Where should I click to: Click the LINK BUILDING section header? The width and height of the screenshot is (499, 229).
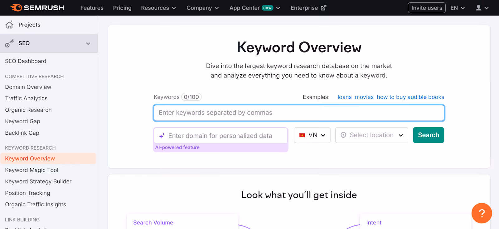pyautogui.click(x=22, y=220)
